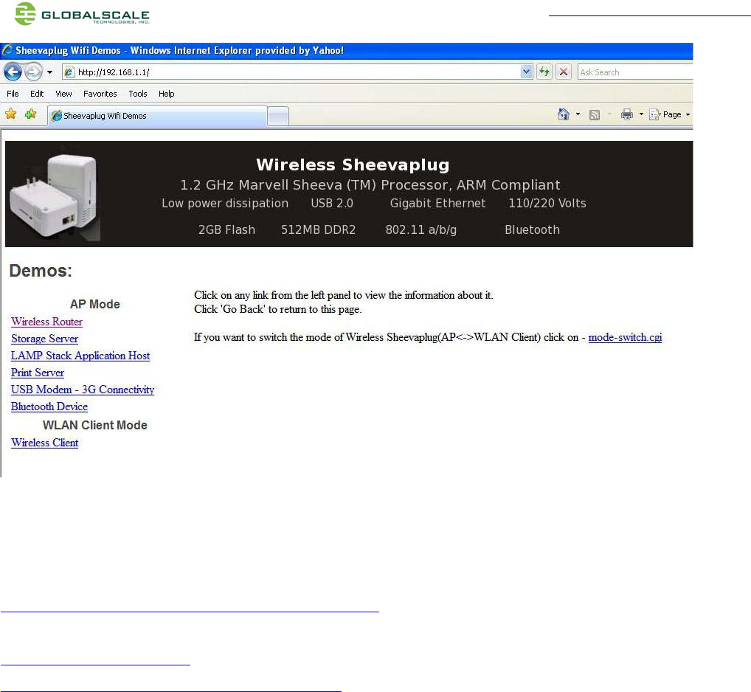Expand the Print options dropdown arrow
The width and height of the screenshot is (751, 692).
click(x=641, y=114)
